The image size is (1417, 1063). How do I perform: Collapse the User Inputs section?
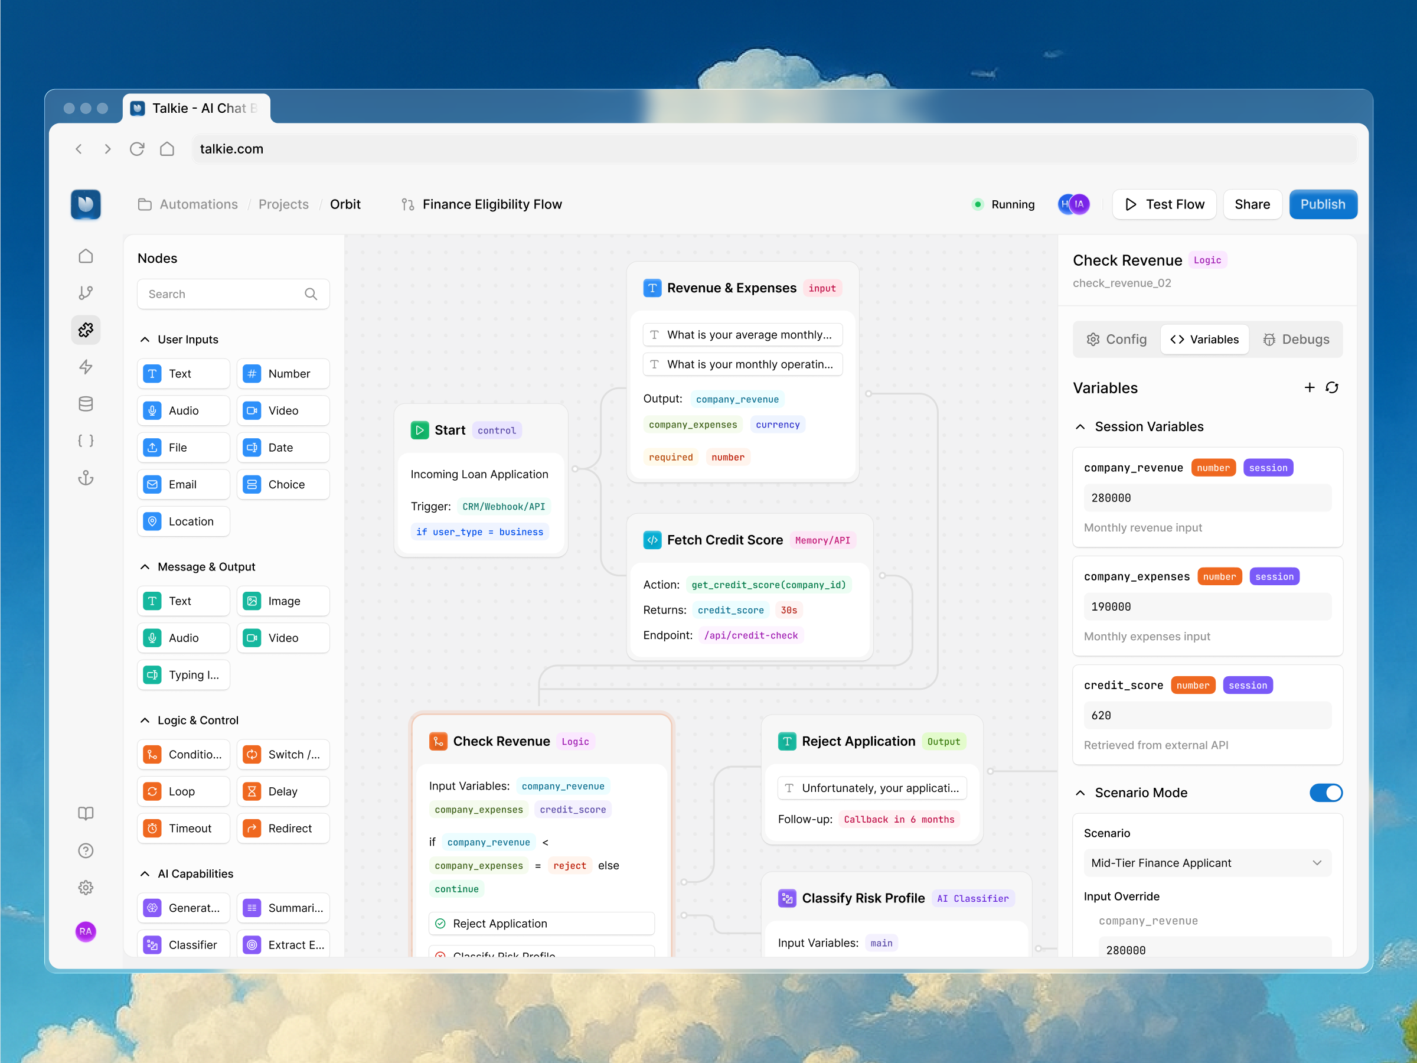tap(145, 340)
